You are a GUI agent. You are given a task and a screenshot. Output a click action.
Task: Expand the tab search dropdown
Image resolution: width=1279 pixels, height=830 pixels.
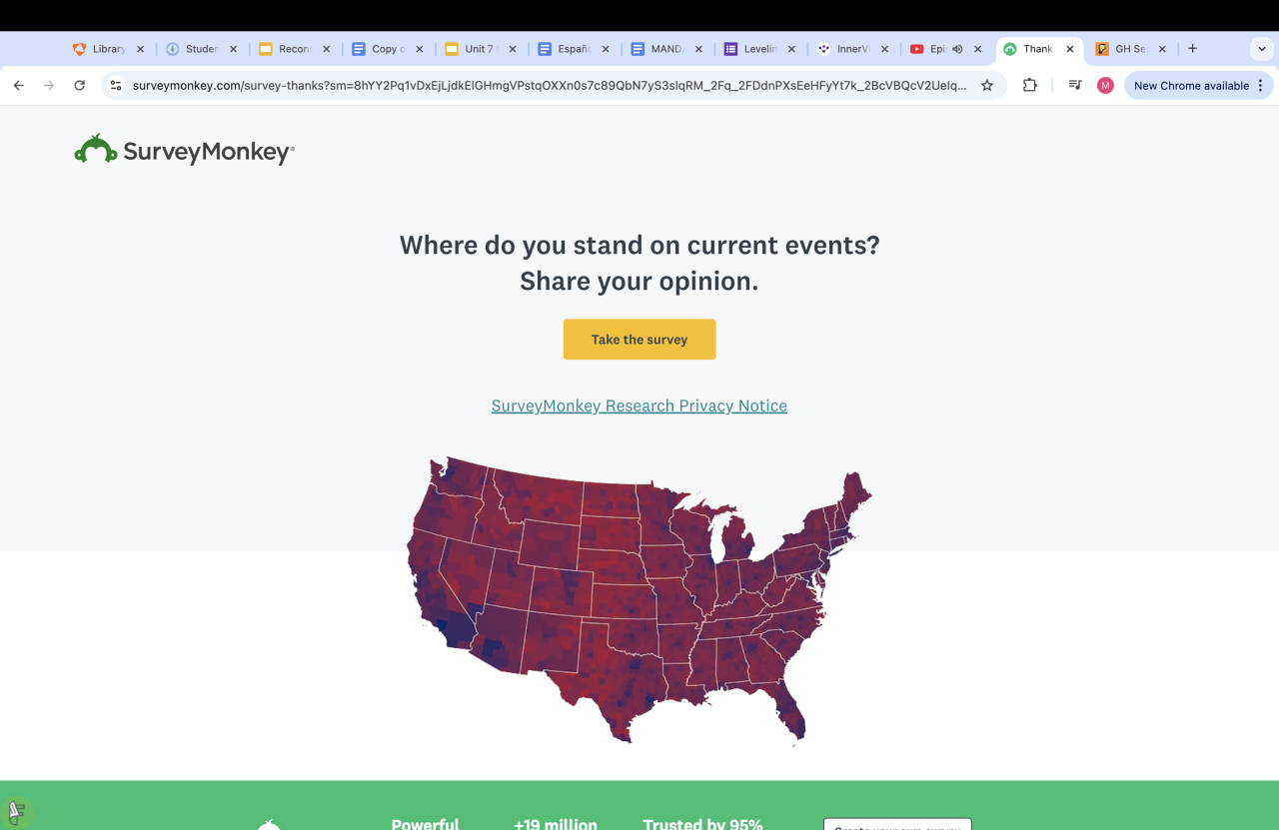[x=1262, y=48]
